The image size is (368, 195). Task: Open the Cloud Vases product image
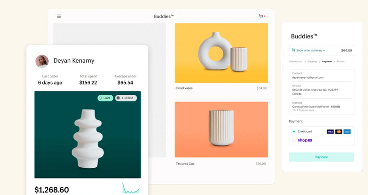coord(221,53)
